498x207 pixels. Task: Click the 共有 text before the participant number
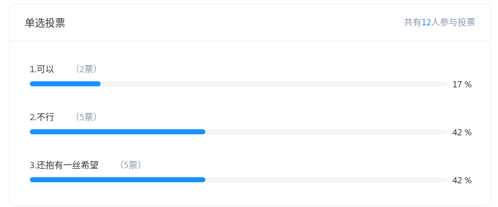click(412, 22)
